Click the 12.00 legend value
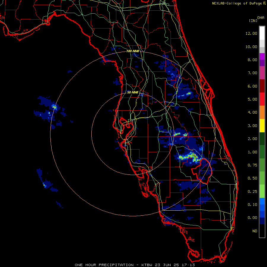267x267 pixels. (x=251, y=33)
